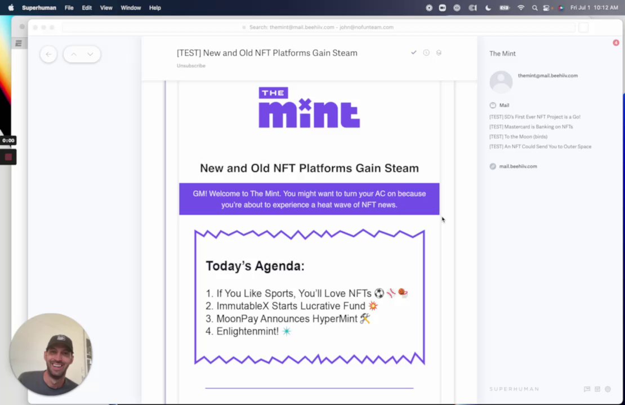Open Superhuman settings gear at bottom right

608,389
